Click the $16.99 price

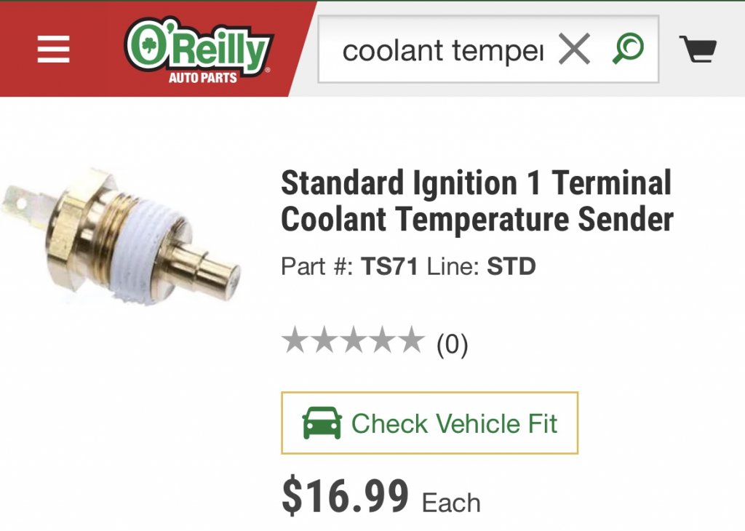pos(345,496)
